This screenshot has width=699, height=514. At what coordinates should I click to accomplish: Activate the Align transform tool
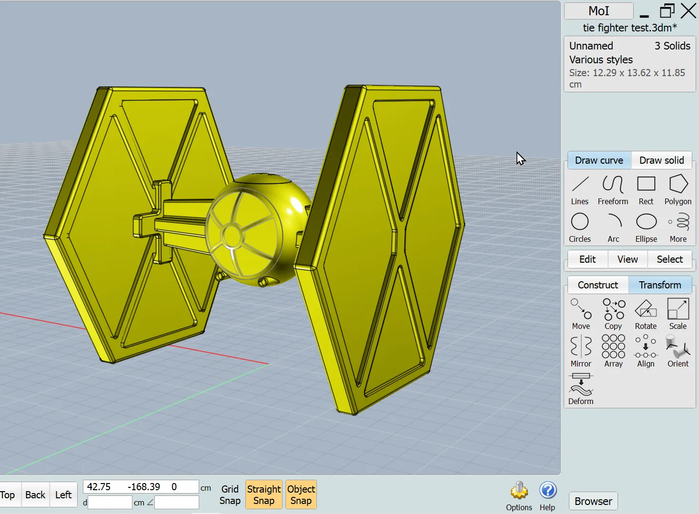pos(646,352)
